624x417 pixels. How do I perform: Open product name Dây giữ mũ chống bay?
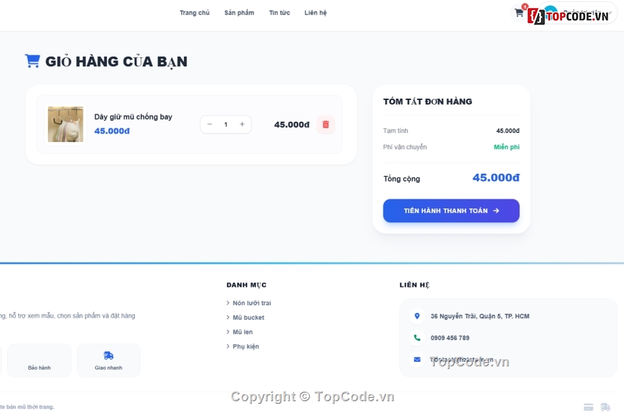pos(133,117)
